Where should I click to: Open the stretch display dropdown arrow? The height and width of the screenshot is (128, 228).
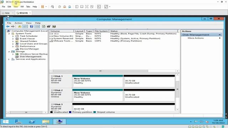click(110, 7)
